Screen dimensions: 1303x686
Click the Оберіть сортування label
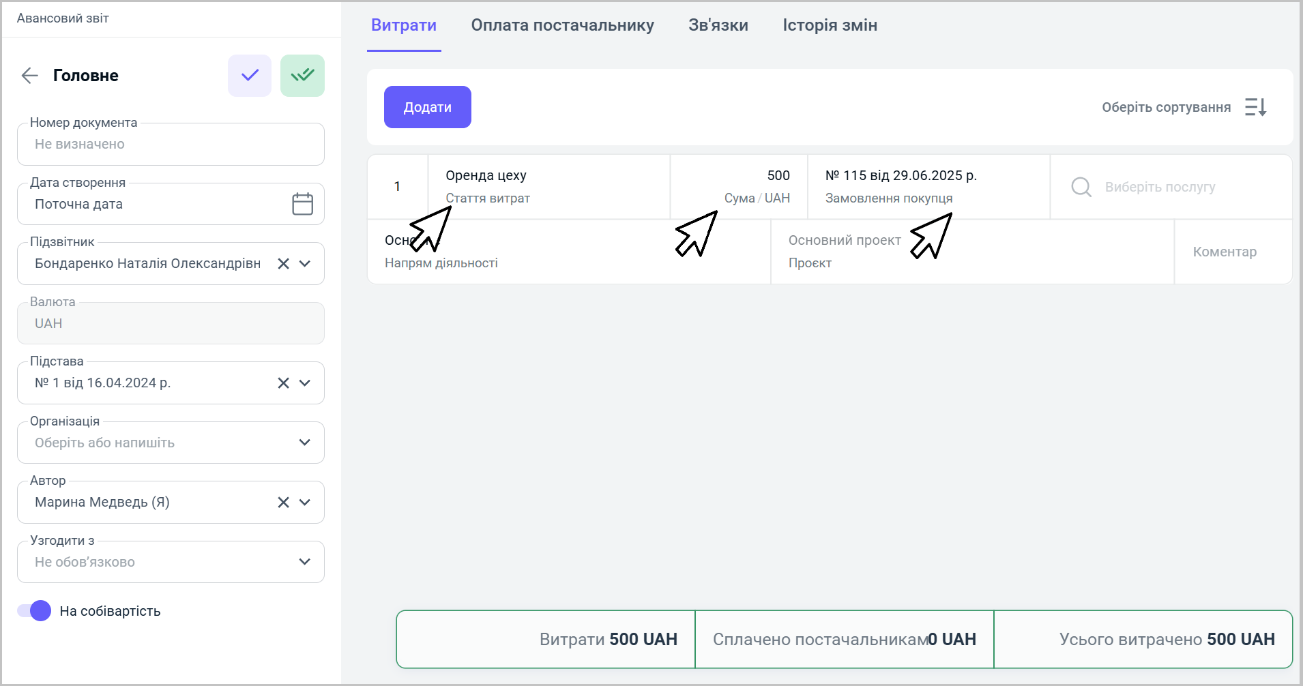click(x=1166, y=107)
